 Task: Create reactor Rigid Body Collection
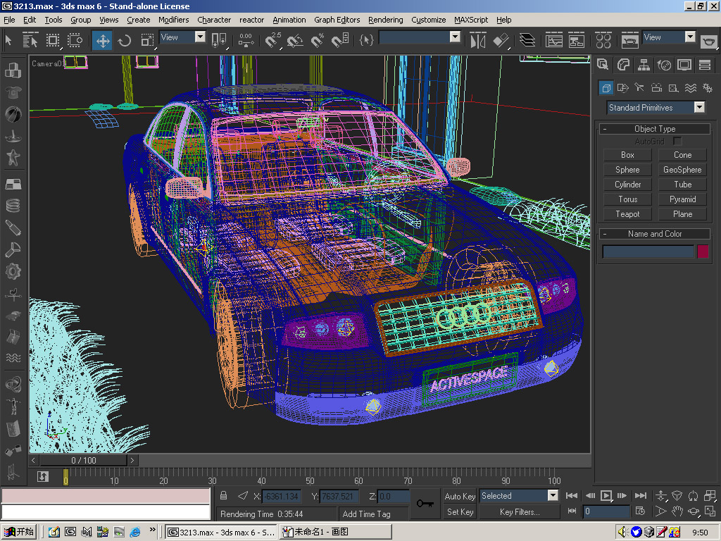point(13,70)
